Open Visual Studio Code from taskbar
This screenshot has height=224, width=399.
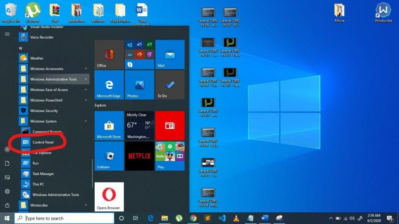222,218
